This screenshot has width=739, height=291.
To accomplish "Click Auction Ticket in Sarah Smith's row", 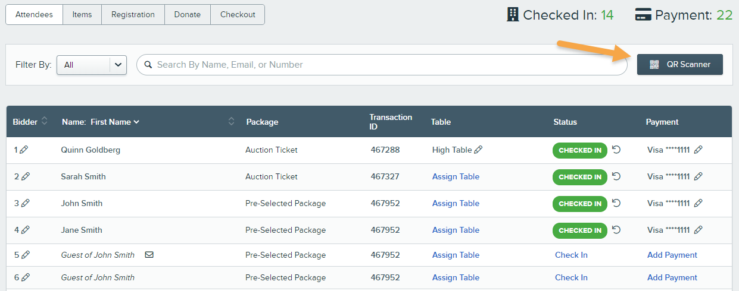I will (272, 177).
